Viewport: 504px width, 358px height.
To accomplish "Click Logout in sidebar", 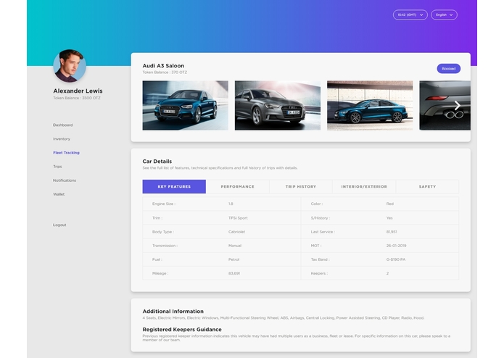I will 59,225.
